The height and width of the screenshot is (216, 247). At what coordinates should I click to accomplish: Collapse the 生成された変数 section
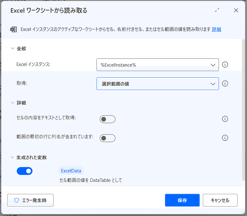click(x=12, y=157)
